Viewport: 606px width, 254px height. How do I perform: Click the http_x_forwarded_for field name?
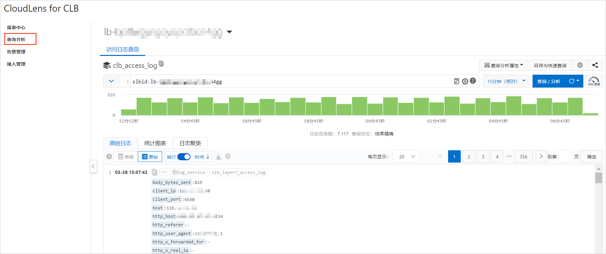[178, 242]
